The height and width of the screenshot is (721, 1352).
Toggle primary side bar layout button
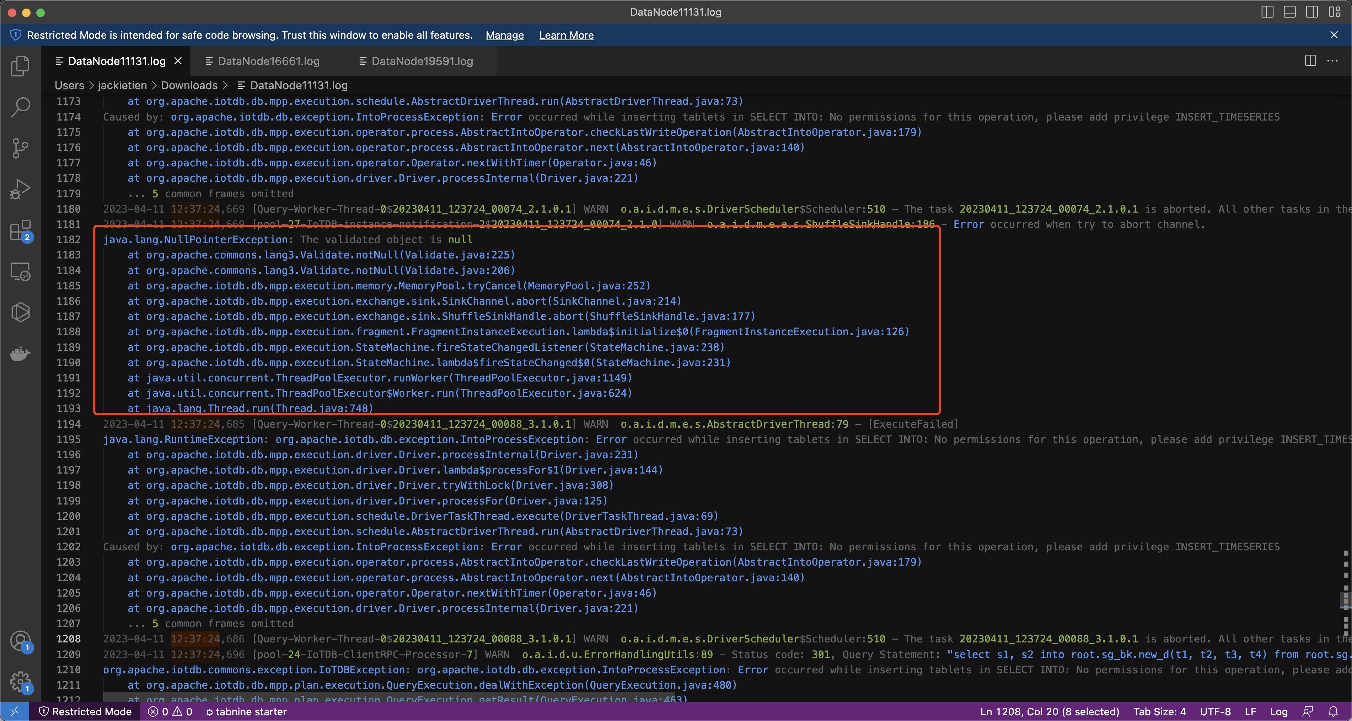(x=1267, y=11)
